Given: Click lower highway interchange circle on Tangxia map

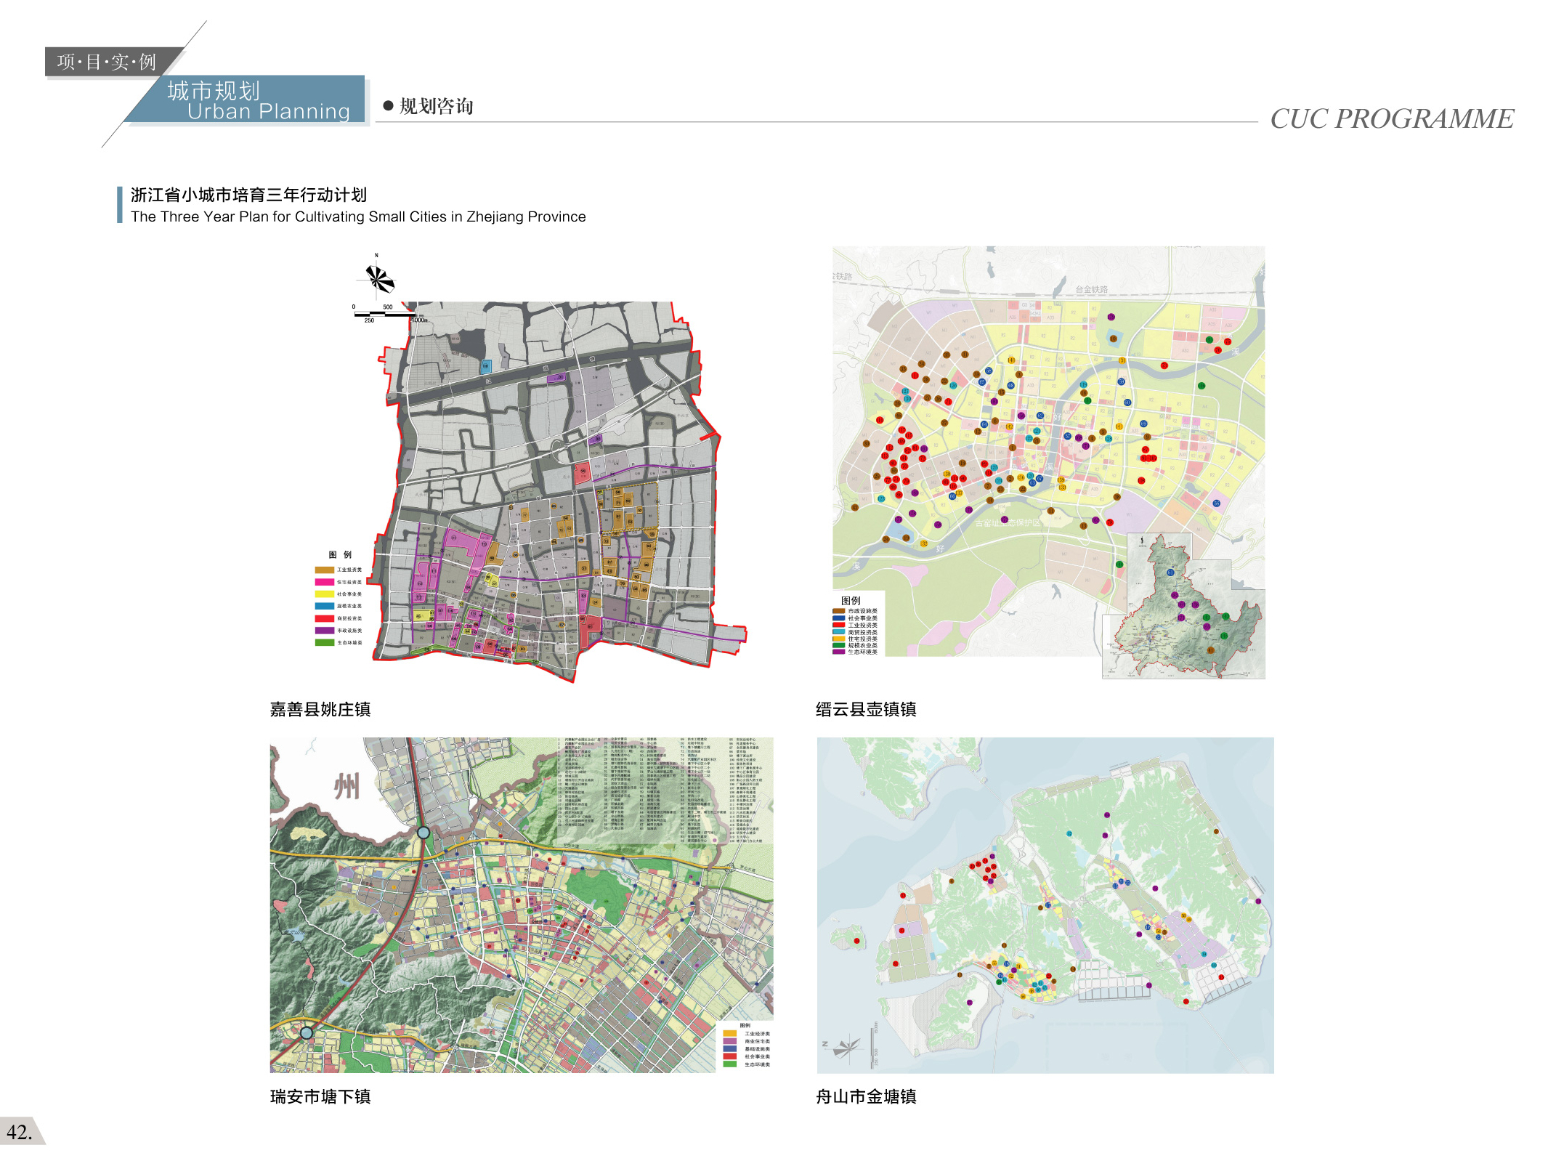Looking at the screenshot, I should click(x=307, y=1032).
